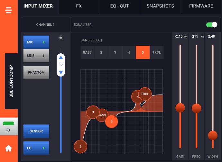Click the BASS node on EQ graph
The image size is (222, 162).
103,115
